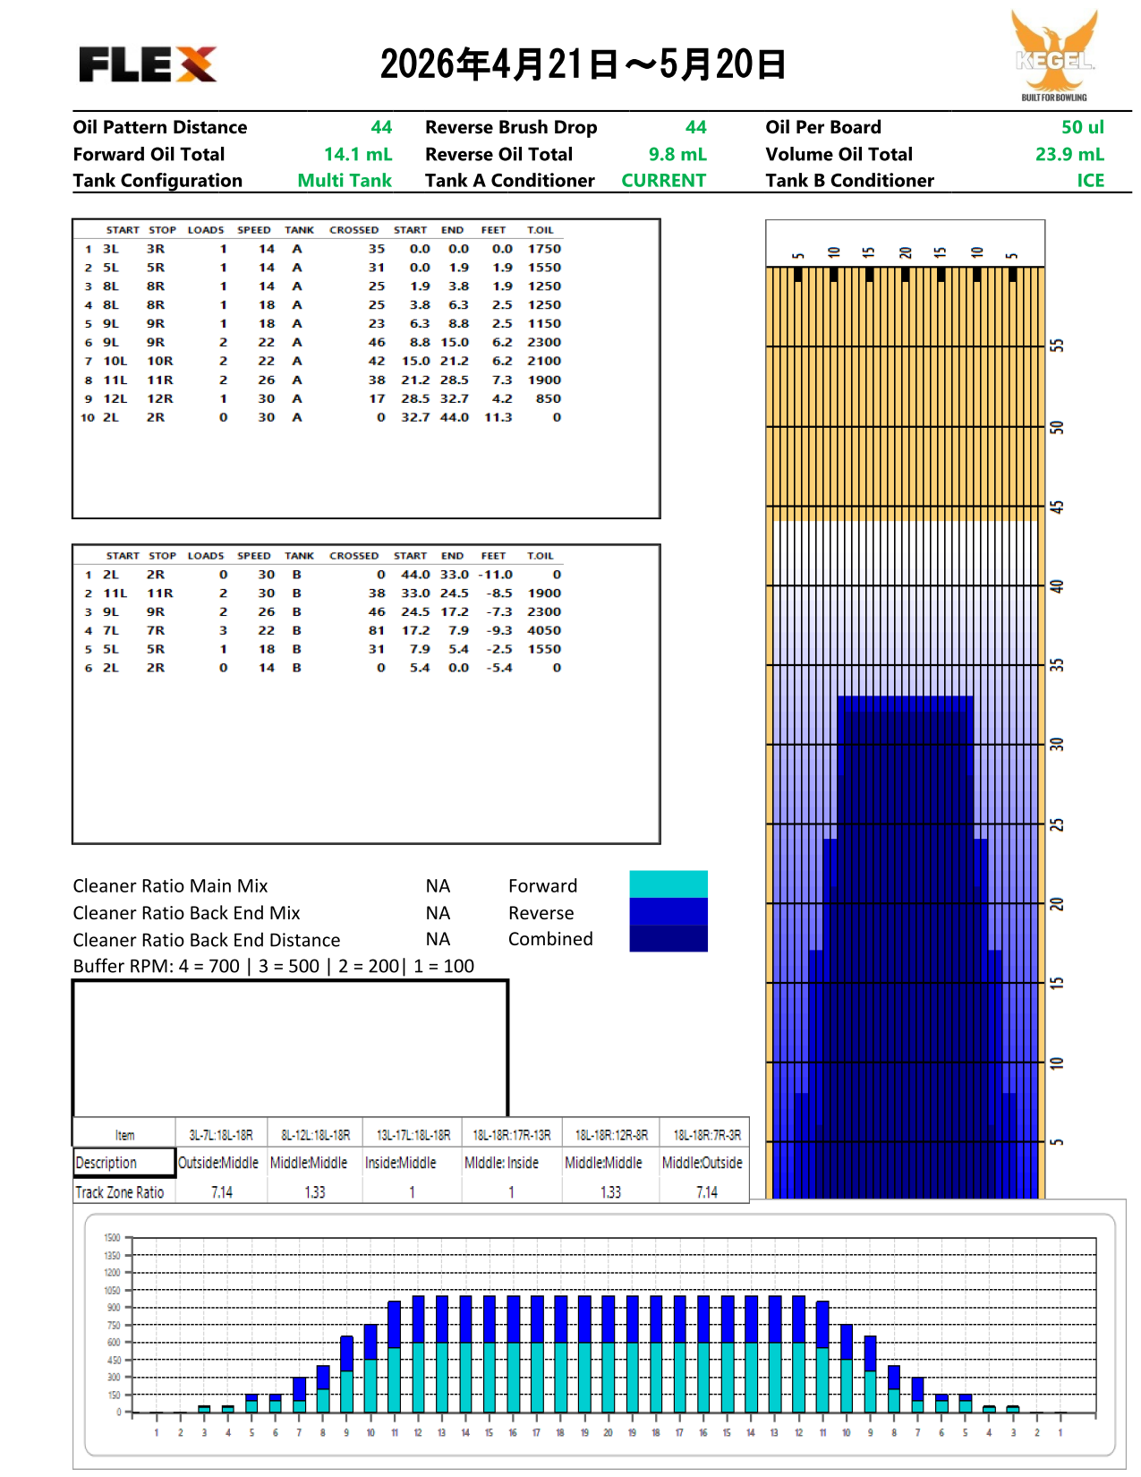
Task: Click the blue Reverse color swatch
Action: pos(668,911)
